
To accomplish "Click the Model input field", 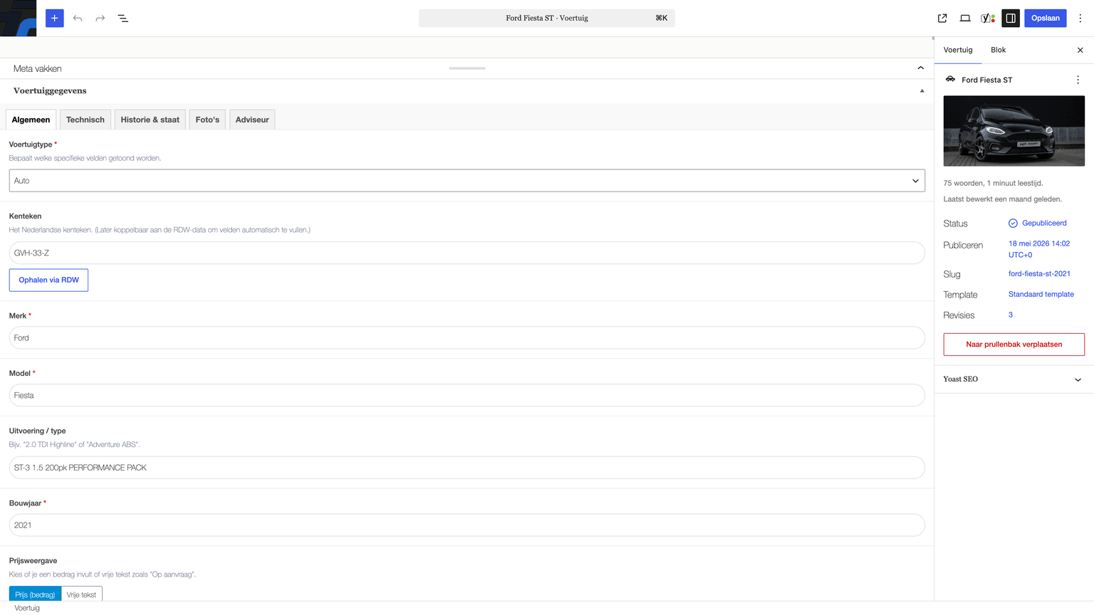I will 467,396.
